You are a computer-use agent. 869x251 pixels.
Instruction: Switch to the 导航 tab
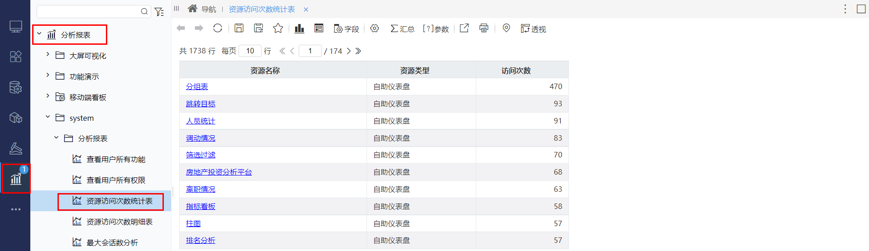pyautogui.click(x=209, y=9)
